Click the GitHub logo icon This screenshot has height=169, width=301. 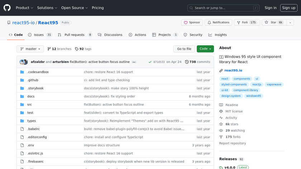click(7, 8)
